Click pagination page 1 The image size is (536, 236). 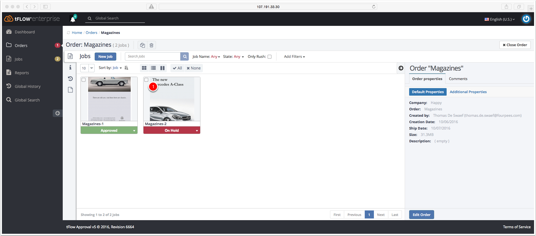pos(369,215)
